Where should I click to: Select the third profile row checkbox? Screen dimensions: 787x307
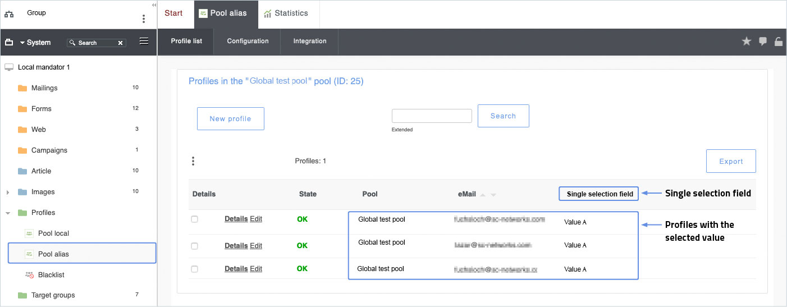[x=194, y=269]
